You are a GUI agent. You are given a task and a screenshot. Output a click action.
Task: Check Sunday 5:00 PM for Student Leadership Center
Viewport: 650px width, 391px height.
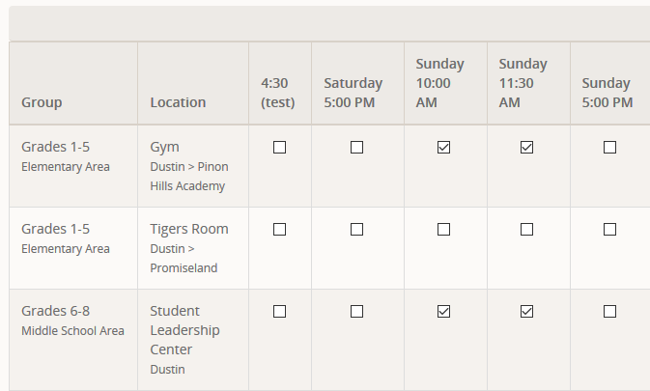tap(609, 312)
